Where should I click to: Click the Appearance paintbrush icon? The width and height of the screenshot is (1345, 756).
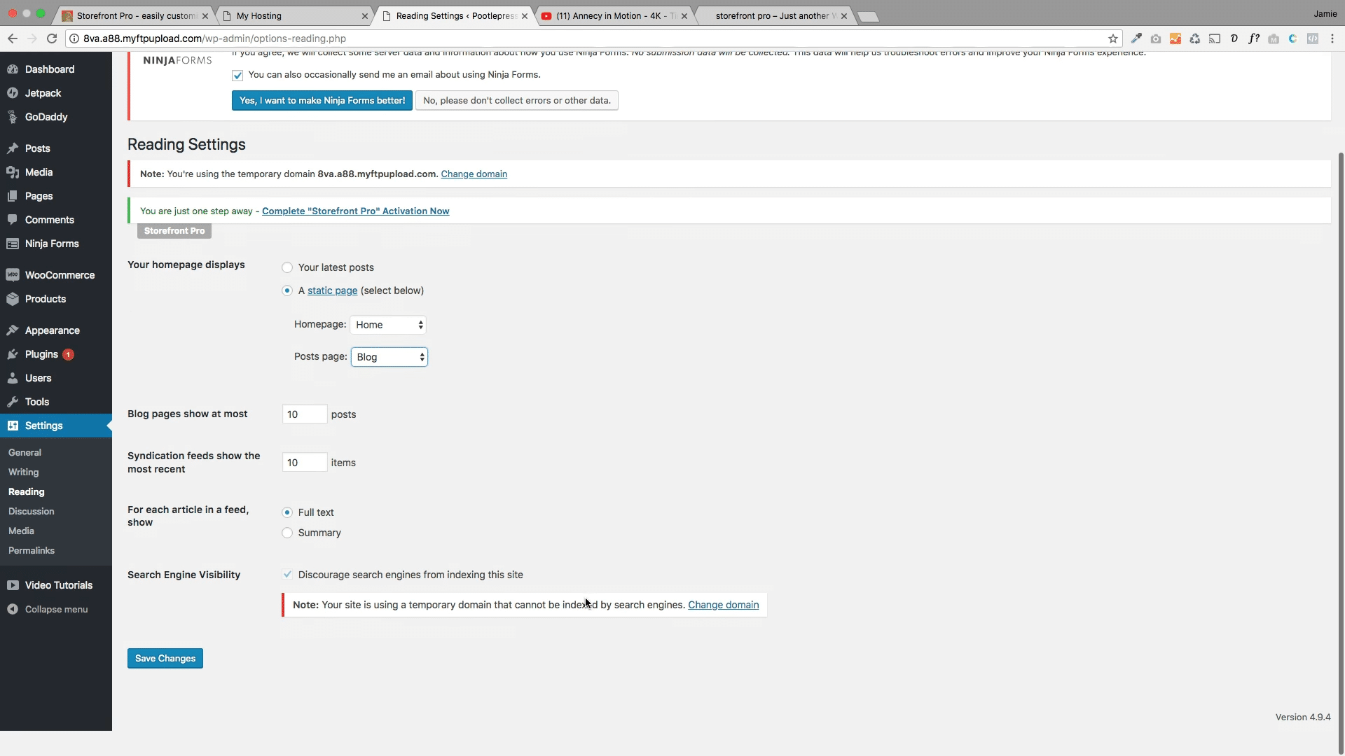(13, 330)
